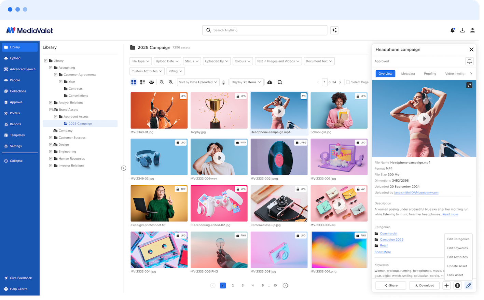The width and height of the screenshot is (484, 300).
Task: Click the zoom in magnifier icon
Action: [x=171, y=82]
